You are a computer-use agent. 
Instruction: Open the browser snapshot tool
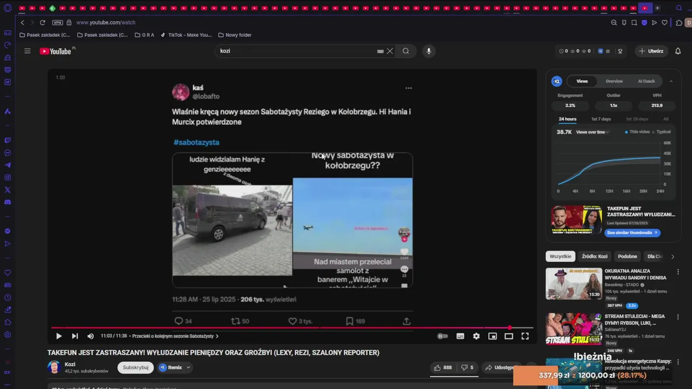634,23
